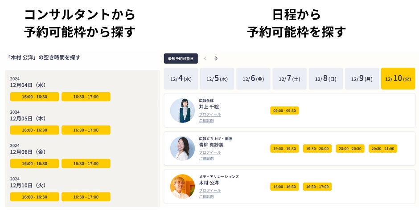Screen dimensions: 419x216
Task: Select the 12/4 (水) date tab
Action: coord(181,79)
